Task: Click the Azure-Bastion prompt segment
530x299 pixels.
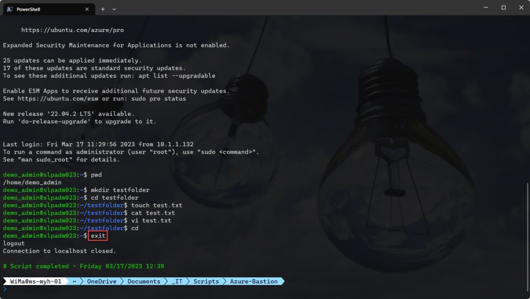Action: click(x=254, y=281)
